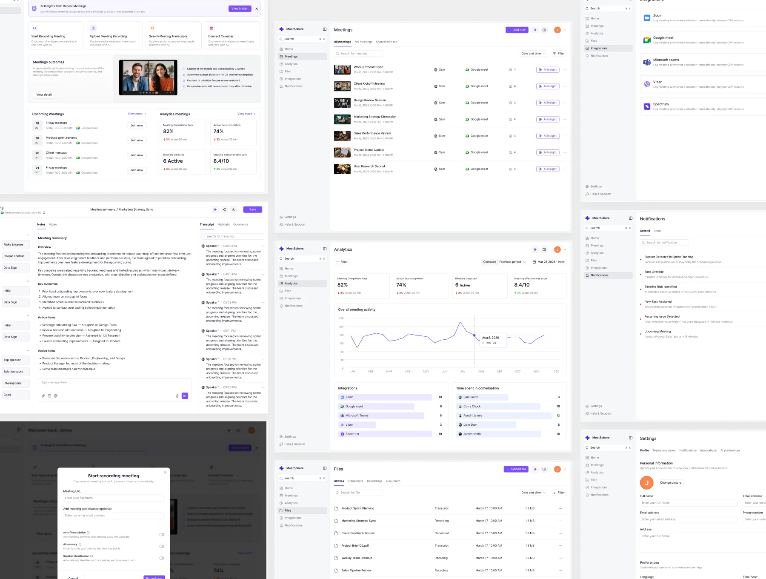Click the share icon in Meeting summary header

(224, 209)
